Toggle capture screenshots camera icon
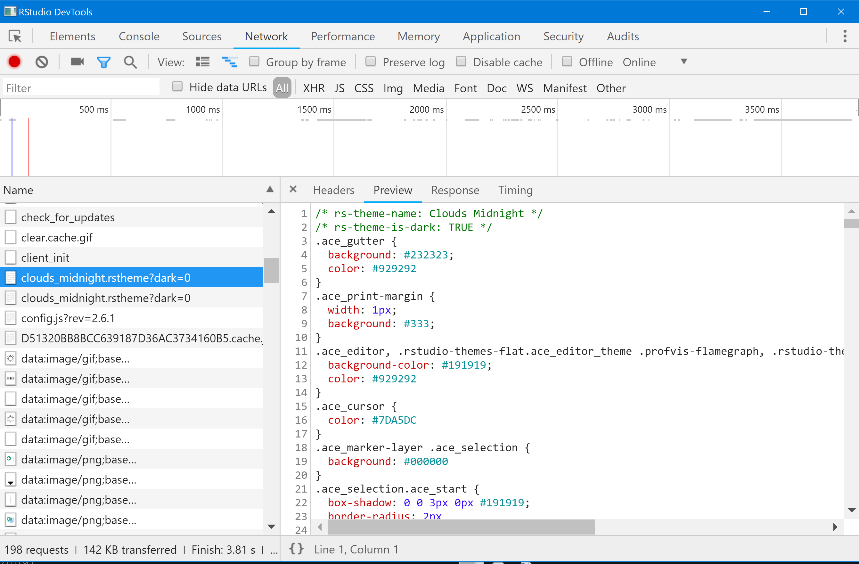859x564 pixels. pyautogui.click(x=77, y=62)
